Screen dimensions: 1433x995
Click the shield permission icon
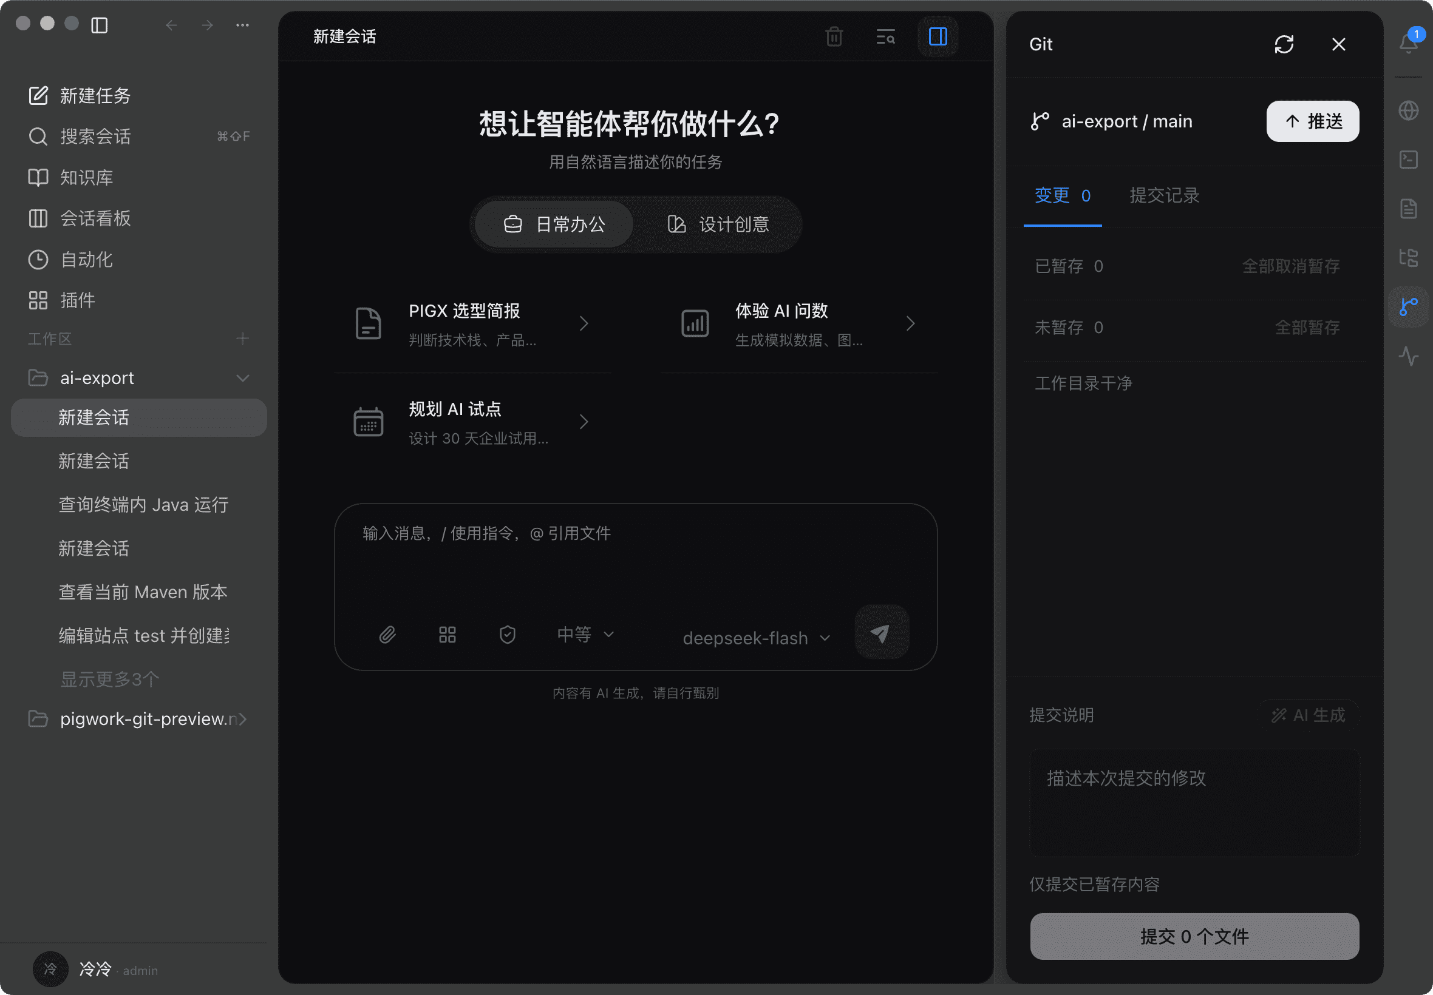(x=507, y=635)
